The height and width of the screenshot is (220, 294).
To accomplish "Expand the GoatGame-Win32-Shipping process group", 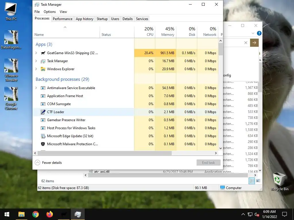I will [x=36, y=53].
